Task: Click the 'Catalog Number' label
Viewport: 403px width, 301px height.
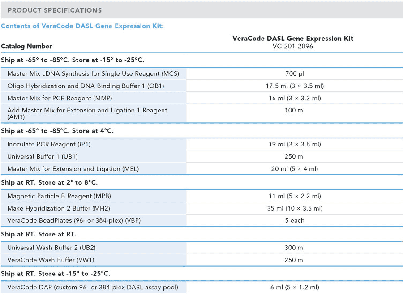Action: click(26, 46)
